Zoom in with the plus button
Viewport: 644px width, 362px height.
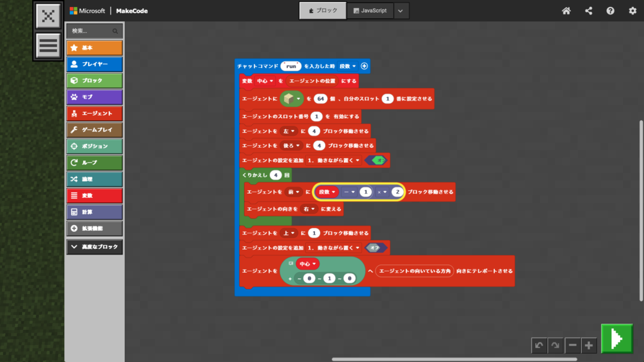[x=588, y=345]
